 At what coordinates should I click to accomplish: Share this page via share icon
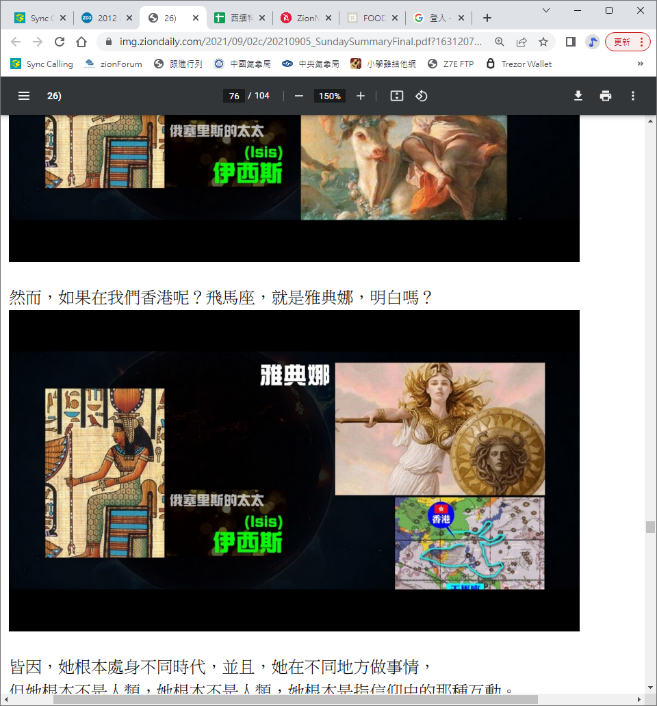pyautogui.click(x=521, y=42)
